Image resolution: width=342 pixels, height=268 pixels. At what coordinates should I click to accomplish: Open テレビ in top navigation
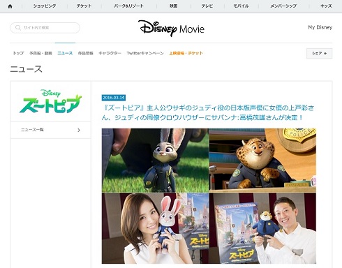click(x=207, y=6)
